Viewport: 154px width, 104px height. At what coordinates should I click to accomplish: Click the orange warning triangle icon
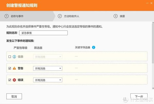click(x=14, y=68)
